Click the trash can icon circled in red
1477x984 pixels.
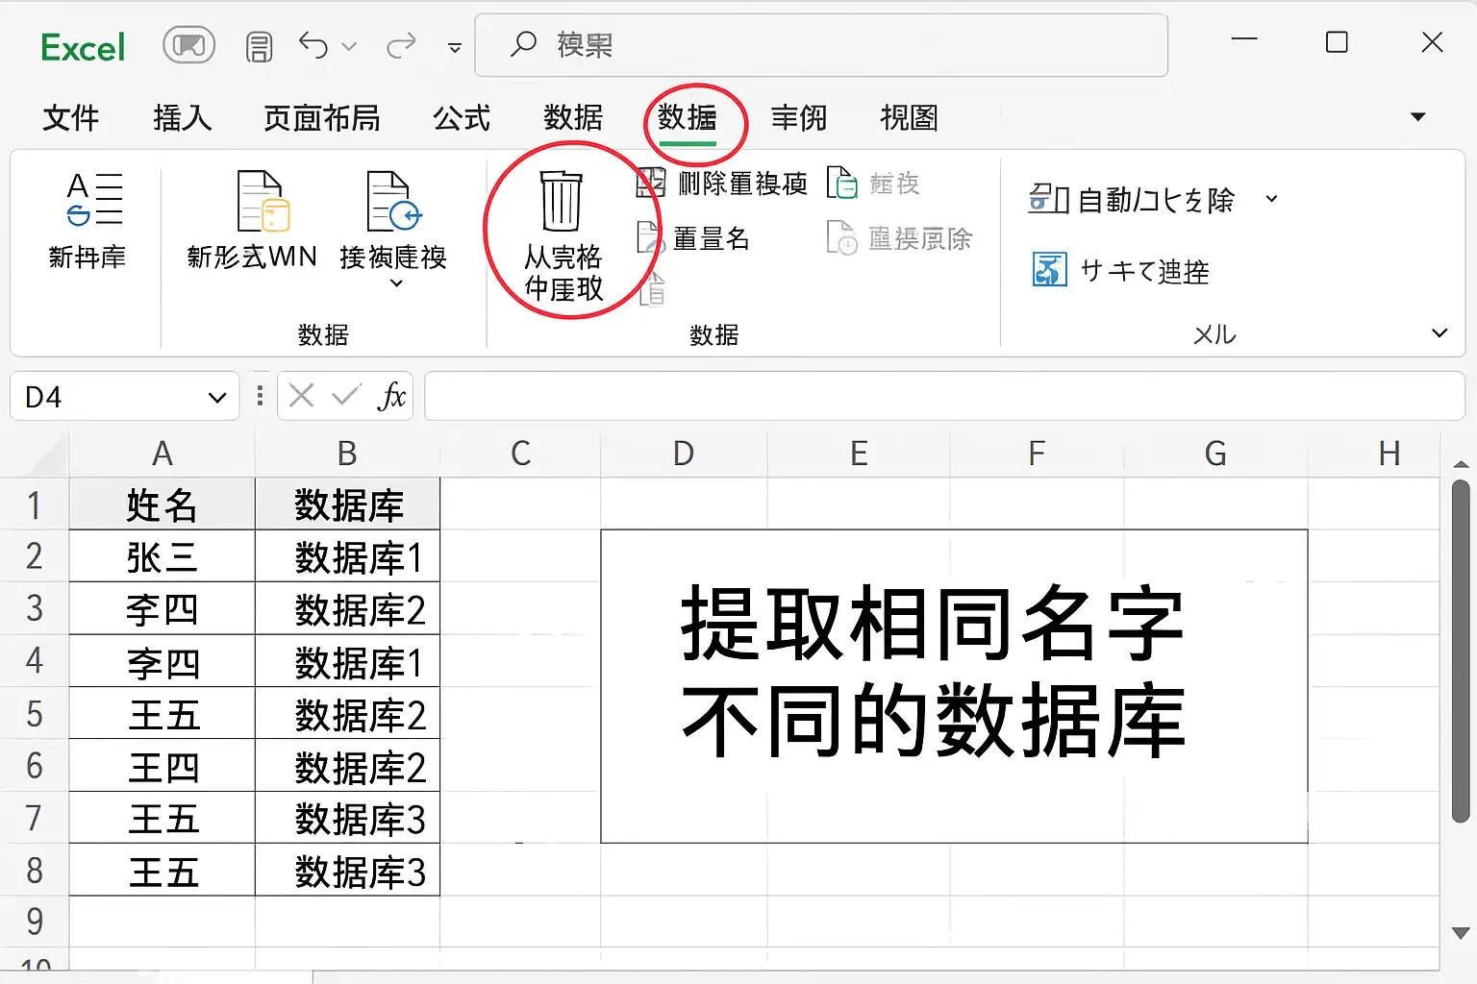click(x=562, y=201)
